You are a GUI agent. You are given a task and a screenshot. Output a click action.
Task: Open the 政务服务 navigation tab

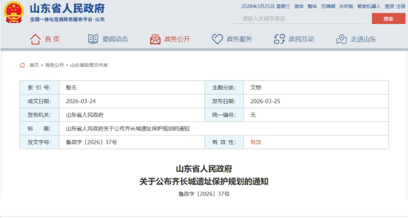coord(239,39)
